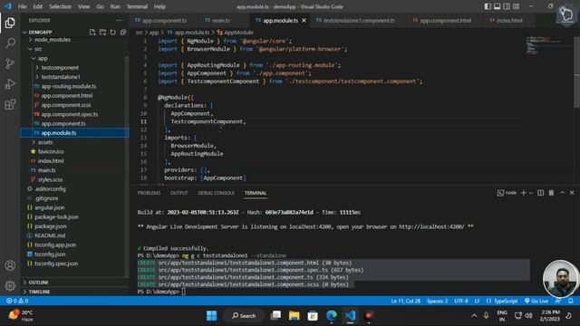The width and height of the screenshot is (580, 326).
Task: Click the errors and warnings status indicator
Action: [x=17, y=301]
